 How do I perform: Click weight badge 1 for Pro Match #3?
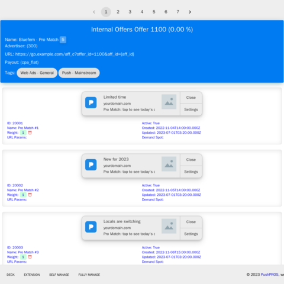(x=23, y=257)
